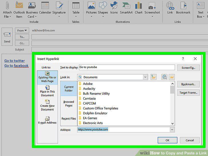
Task: Choose Place in This Document option
Action: click(47, 91)
